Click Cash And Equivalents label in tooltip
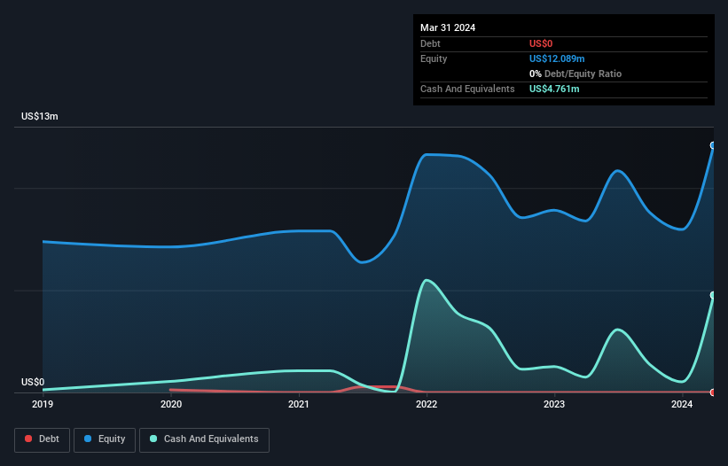The height and width of the screenshot is (466, 728). pyautogui.click(x=467, y=89)
